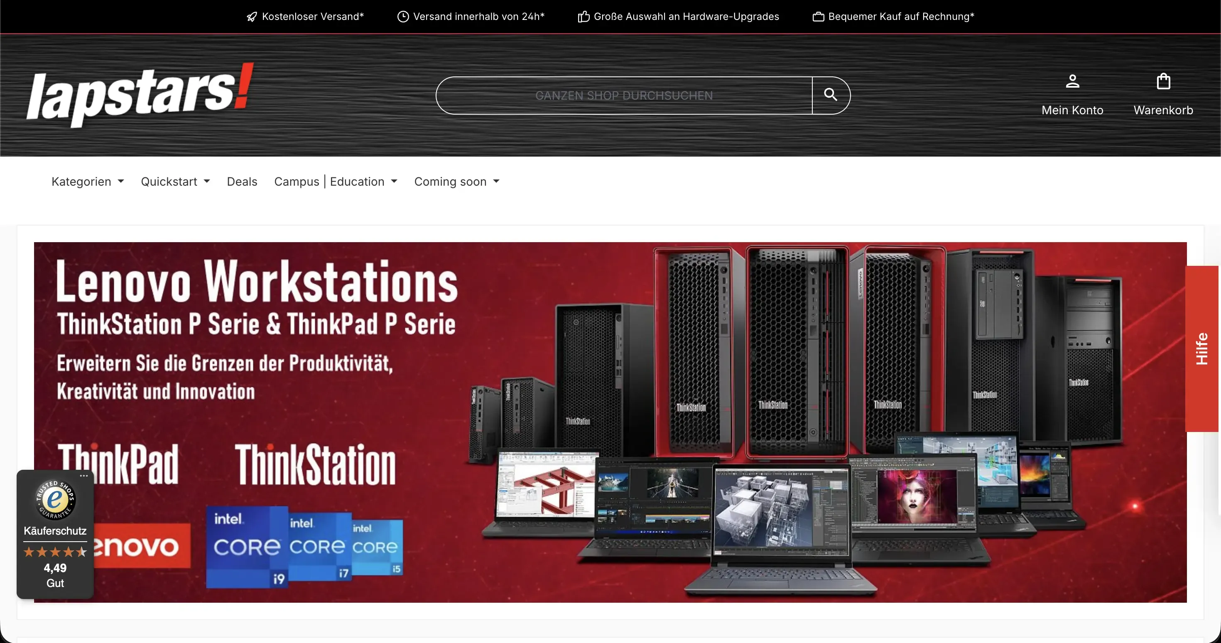The image size is (1221, 643).
Task: Open the Warenkorb shopping bag icon
Action: (1164, 81)
